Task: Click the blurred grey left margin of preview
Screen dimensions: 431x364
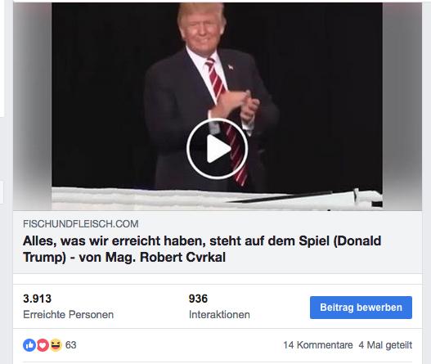Action: 33,106
